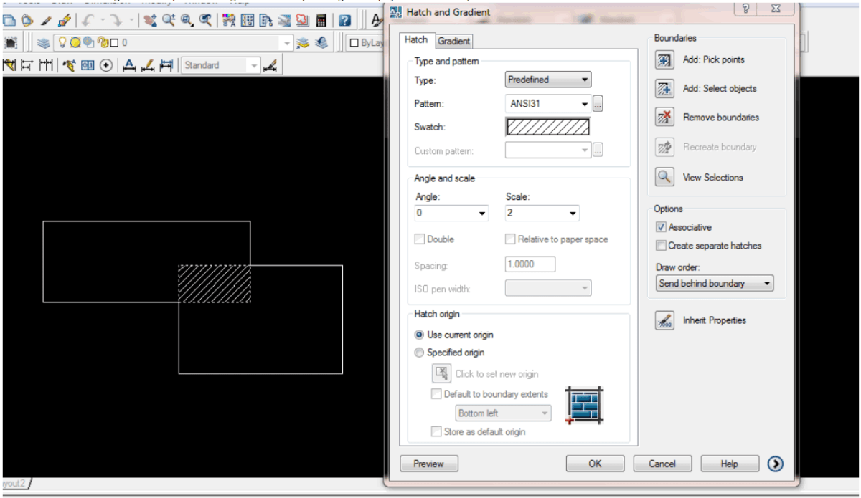This screenshot has height=498, width=861.
Task: Select the Remove boundaries tool
Action: point(664,117)
